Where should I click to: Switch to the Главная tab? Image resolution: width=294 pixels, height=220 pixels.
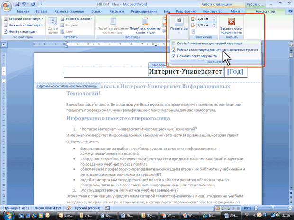[x=23, y=11]
